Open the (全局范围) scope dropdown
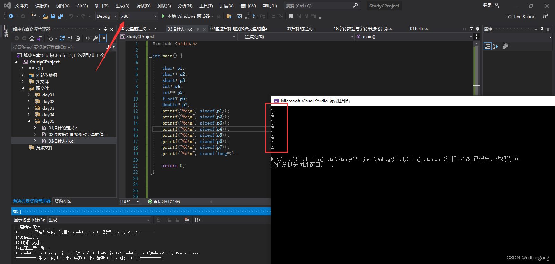 (x=296, y=36)
